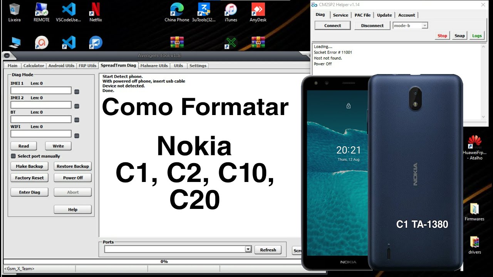Screen dimensions: 493x277
Task: Click the log scrollbar down arrow in CM2SP2 Helper
Action: (x=483, y=117)
